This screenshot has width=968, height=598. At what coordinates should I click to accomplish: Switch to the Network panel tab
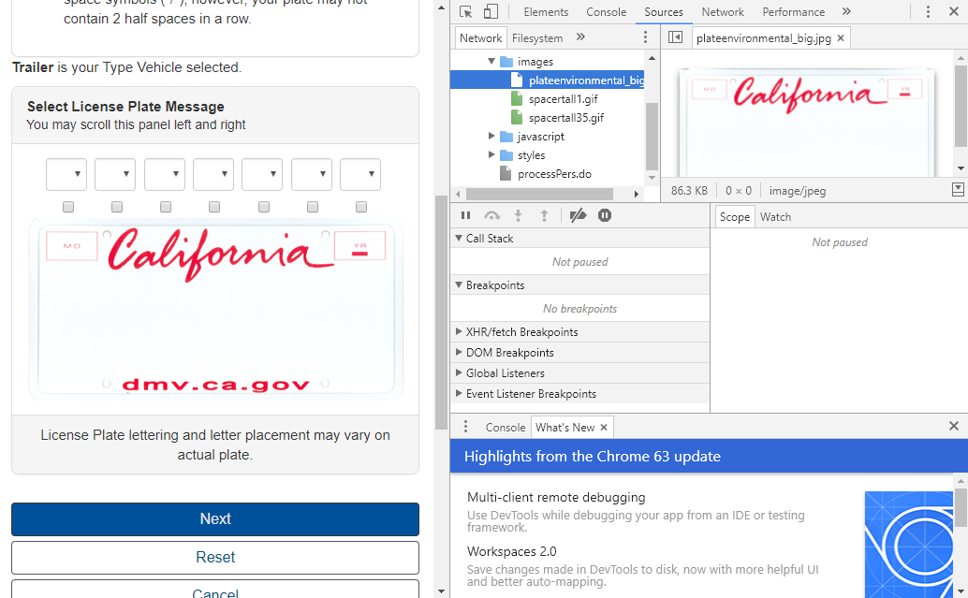click(x=723, y=12)
